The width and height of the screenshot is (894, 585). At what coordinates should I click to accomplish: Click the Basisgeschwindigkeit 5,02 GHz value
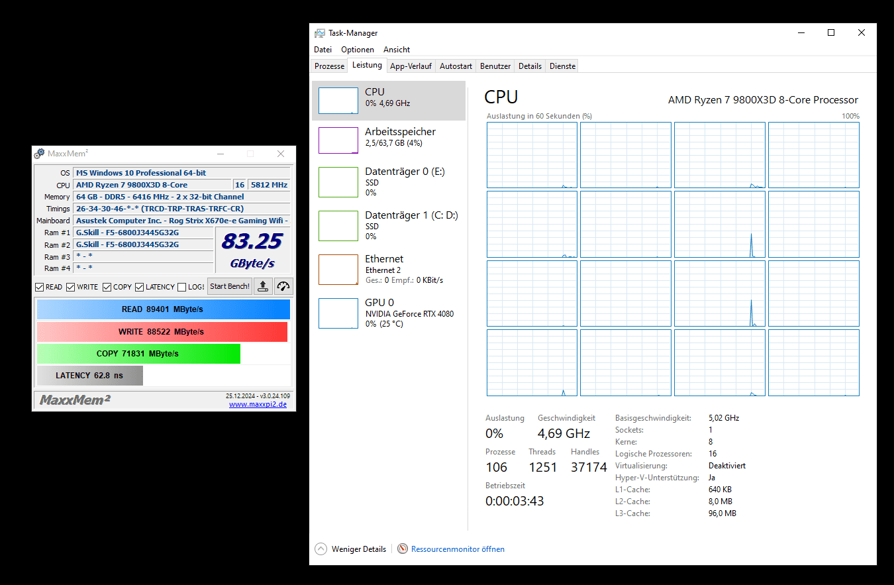point(724,418)
